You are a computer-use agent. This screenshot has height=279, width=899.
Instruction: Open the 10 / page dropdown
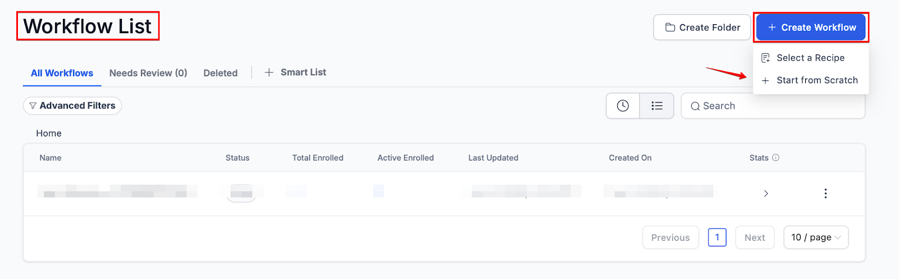coord(816,237)
